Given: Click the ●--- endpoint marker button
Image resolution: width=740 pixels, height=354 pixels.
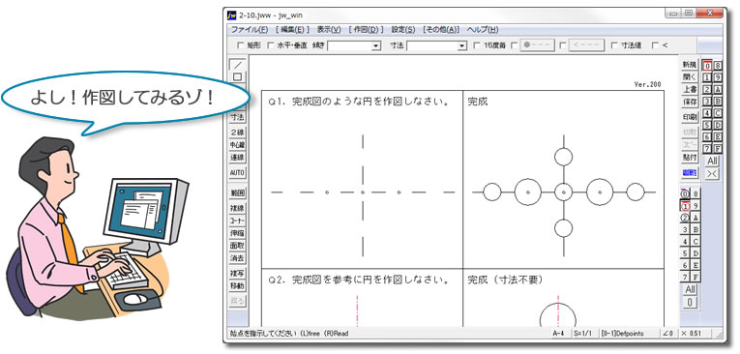Looking at the screenshot, I should 537,45.
